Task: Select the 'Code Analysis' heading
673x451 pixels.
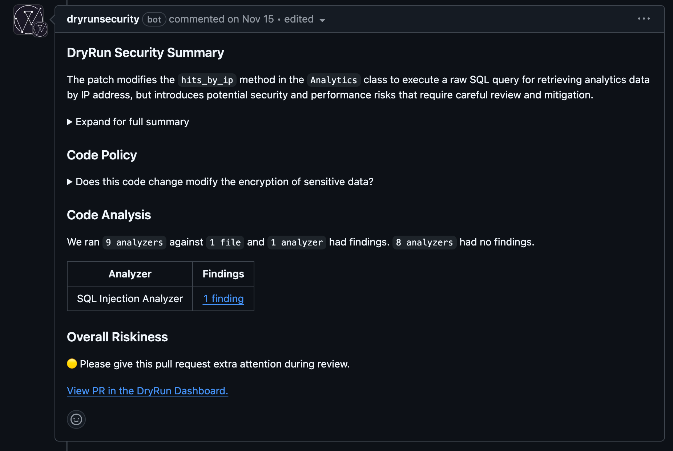Action: pos(109,215)
